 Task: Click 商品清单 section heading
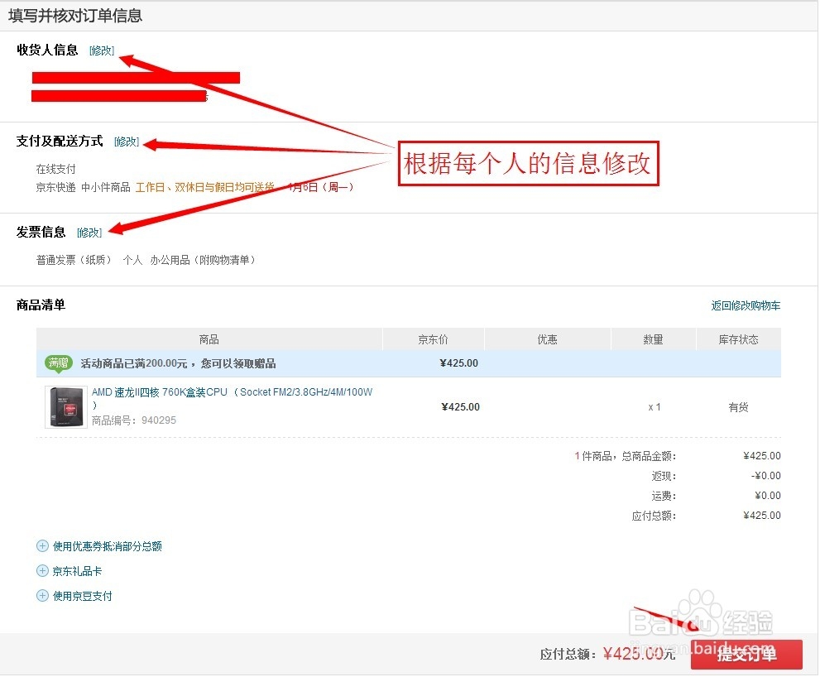(x=41, y=305)
